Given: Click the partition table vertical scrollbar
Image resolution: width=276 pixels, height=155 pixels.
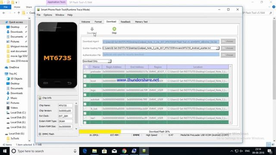Looking at the screenshot, I should click(x=230, y=94).
